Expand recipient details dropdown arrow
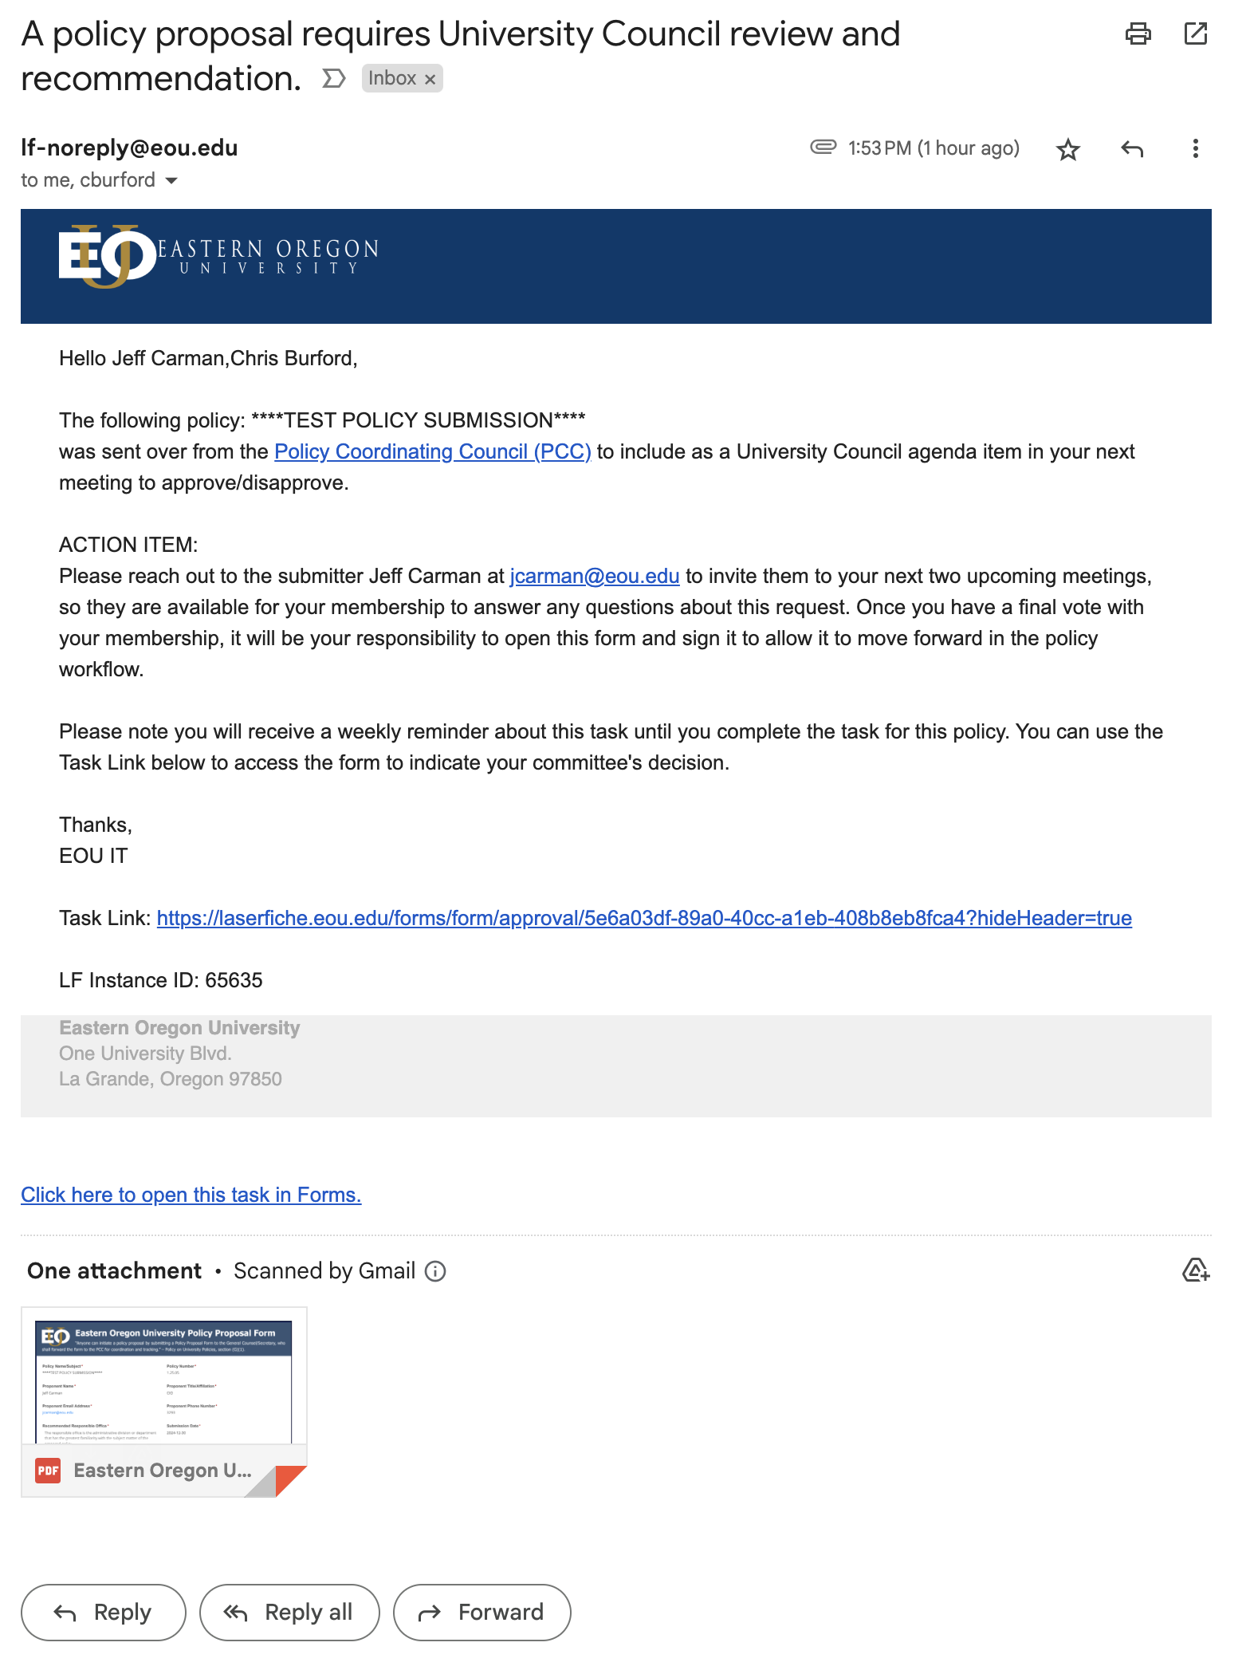This screenshot has width=1250, height=1670. coord(171,181)
